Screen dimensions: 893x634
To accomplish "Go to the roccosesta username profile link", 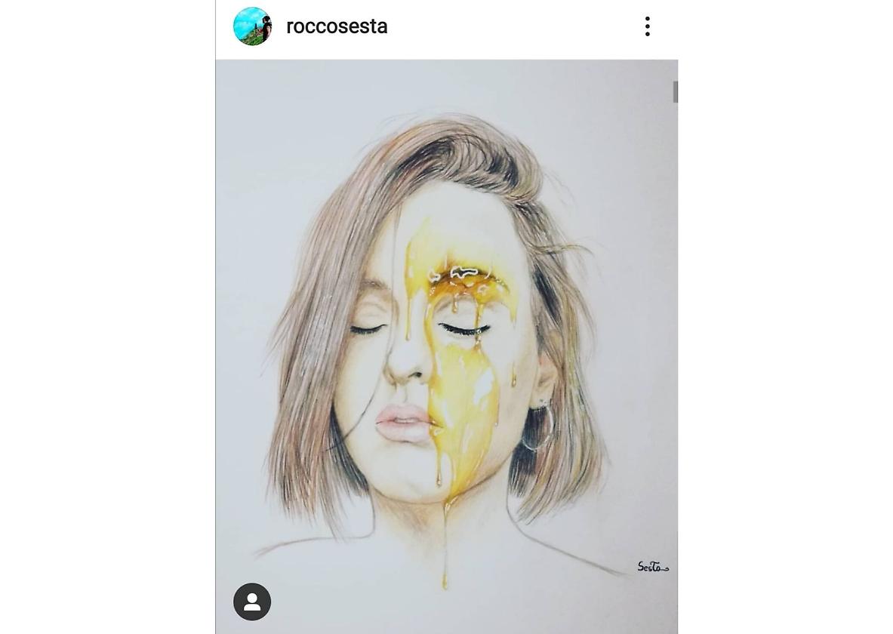I will [337, 26].
